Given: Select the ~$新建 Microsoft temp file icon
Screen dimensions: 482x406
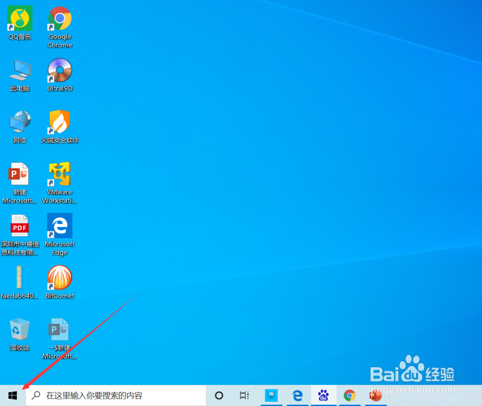Looking at the screenshot, I should [x=60, y=338].
